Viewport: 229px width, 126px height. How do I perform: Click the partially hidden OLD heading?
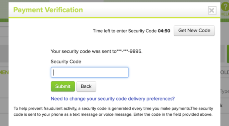pos(224,72)
